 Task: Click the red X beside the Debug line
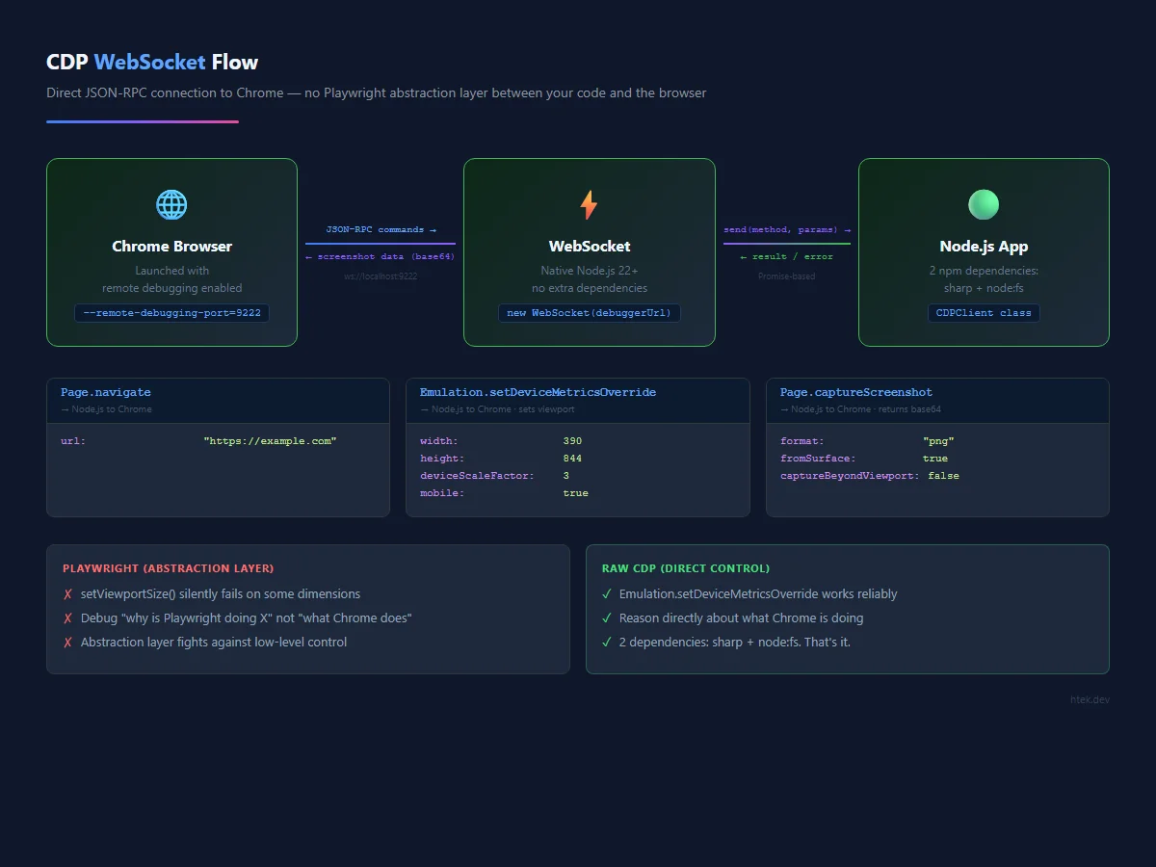point(67,618)
